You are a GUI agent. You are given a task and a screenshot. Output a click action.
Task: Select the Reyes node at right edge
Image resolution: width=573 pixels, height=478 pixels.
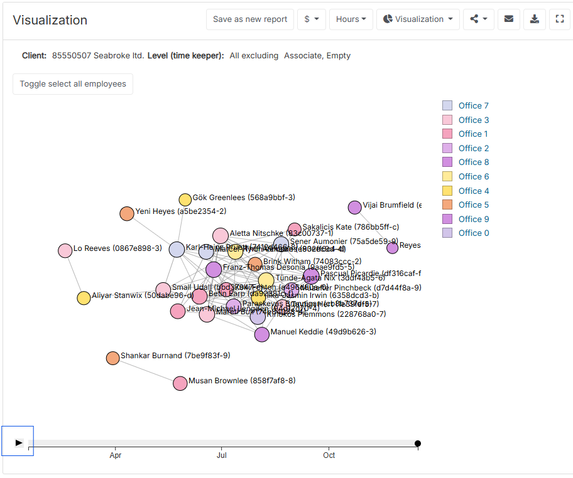(x=392, y=248)
